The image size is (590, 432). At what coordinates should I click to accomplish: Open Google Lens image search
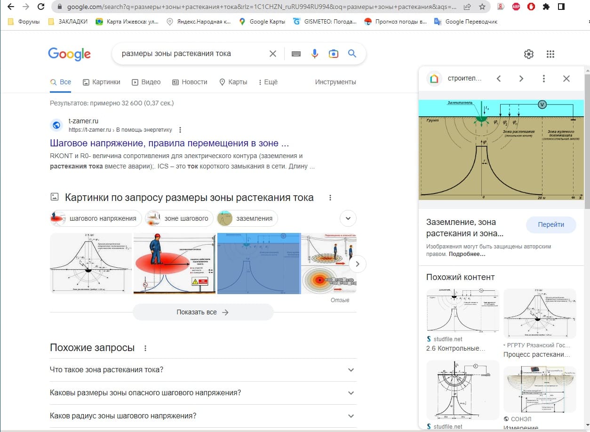click(334, 54)
